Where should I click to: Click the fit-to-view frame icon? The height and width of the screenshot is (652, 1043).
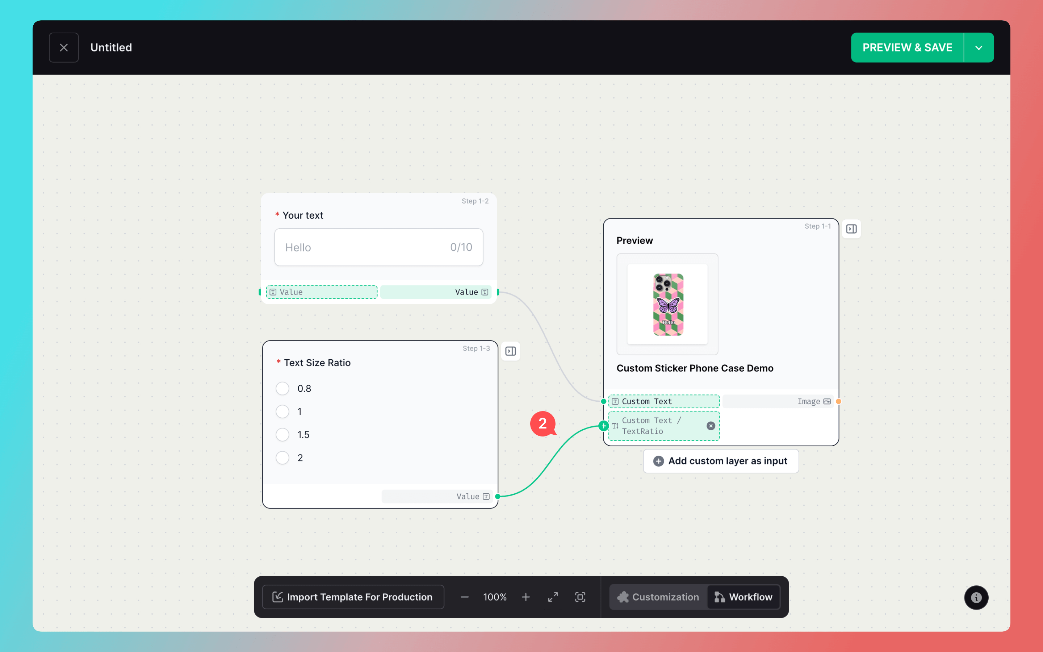[x=580, y=597]
